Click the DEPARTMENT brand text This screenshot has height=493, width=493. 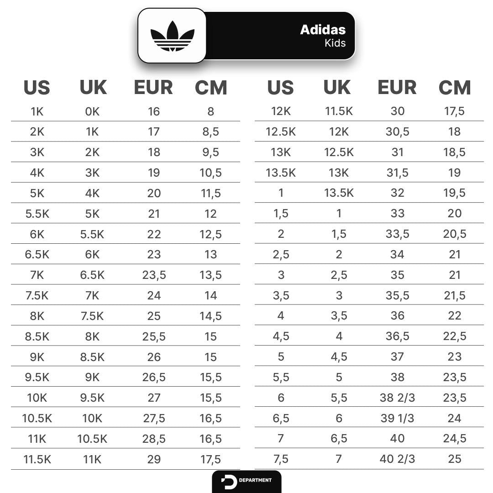tap(255, 480)
